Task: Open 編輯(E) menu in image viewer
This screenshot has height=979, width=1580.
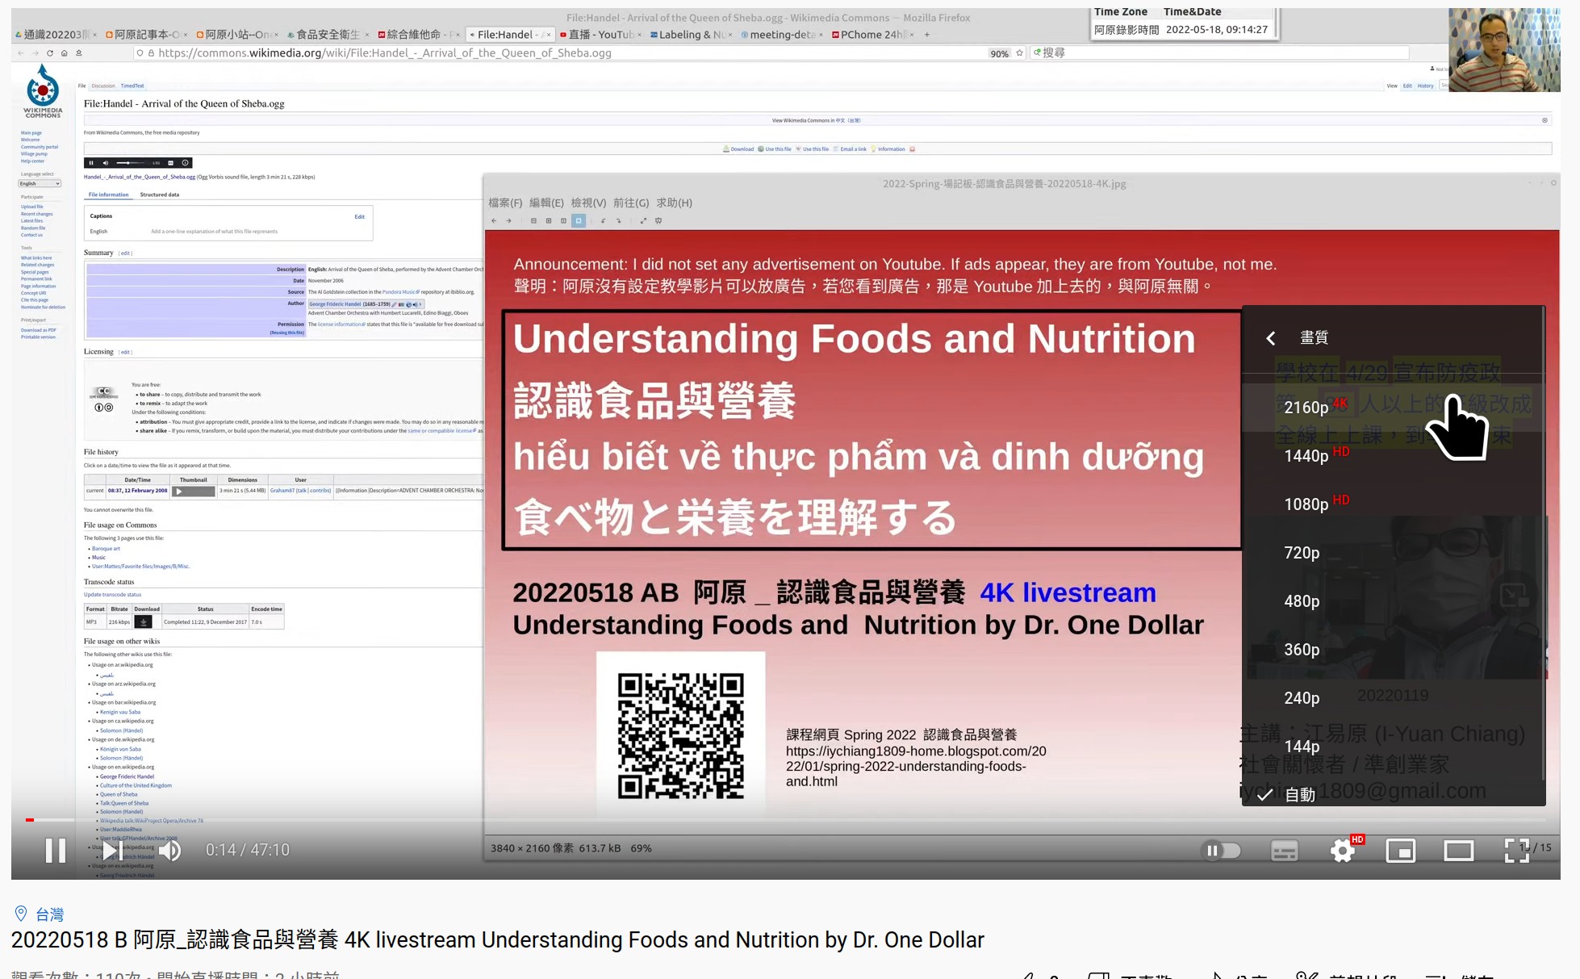Action: 546,203
